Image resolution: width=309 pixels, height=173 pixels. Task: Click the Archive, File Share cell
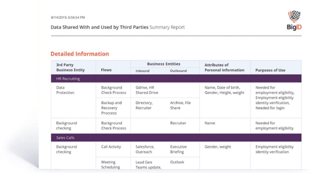click(180, 105)
